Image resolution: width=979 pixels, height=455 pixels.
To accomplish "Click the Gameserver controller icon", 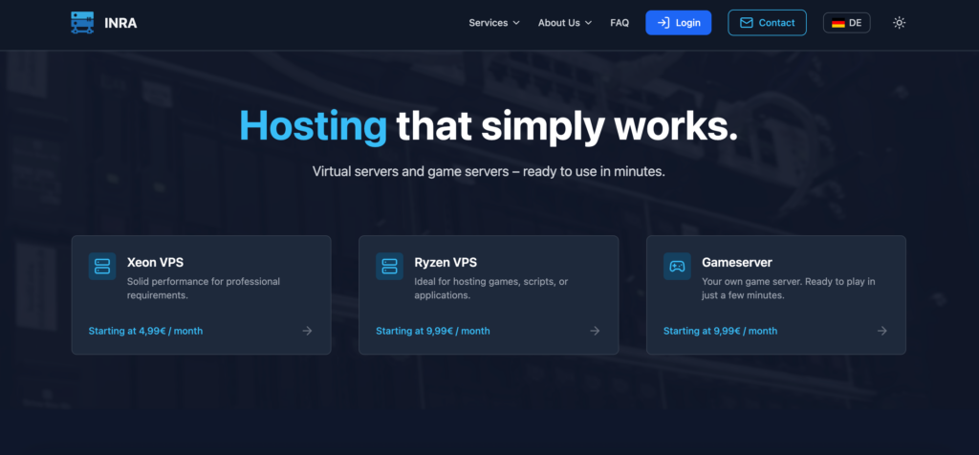I will [677, 267].
